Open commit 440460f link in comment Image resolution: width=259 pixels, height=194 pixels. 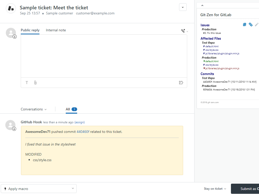point(83,132)
